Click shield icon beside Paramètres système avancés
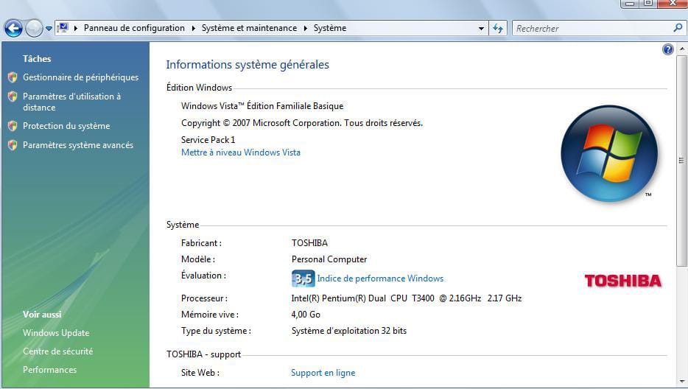Viewport: 688px width, 389px height. click(13, 145)
